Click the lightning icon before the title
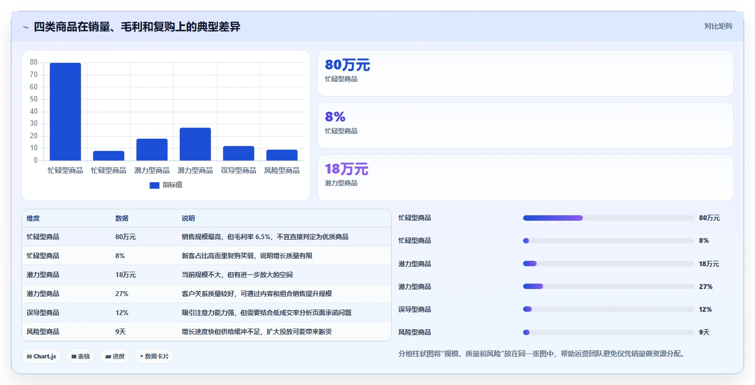 [26, 27]
